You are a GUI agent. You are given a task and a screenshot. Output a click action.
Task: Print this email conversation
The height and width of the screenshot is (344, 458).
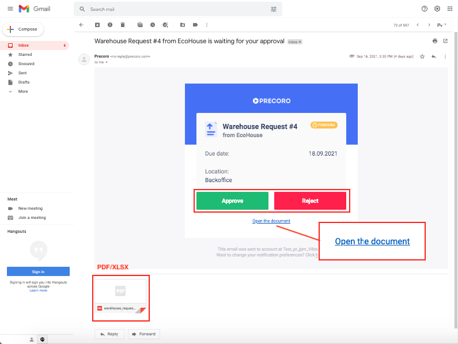point(435,41)
